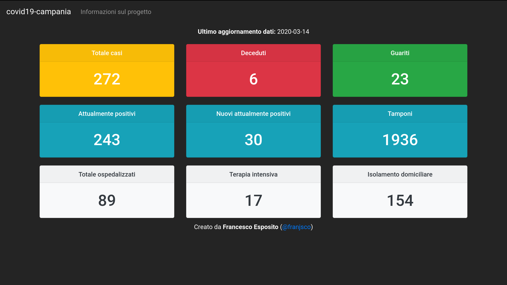This screenshot has width=507, height=285.
Task: Click the Isolamento domiciliare header
Action: [x=400, y=174]
